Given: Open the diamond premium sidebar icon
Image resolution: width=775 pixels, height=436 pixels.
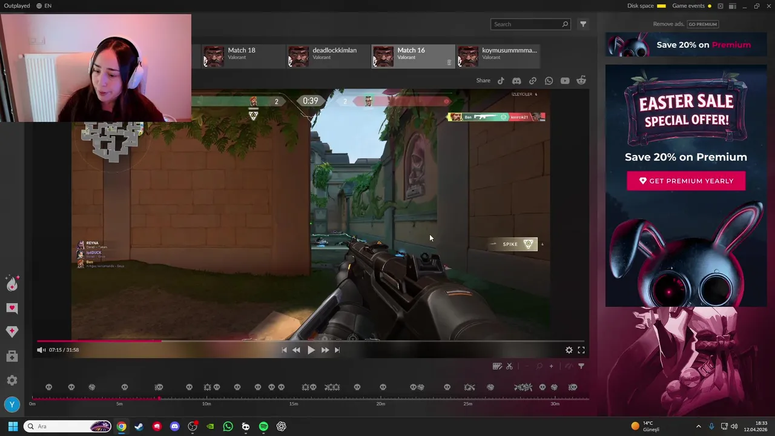Looking at the screenshot, I should click(x=12, y=331).
